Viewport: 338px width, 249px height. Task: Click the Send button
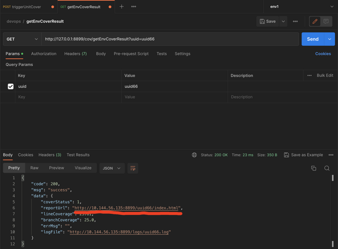tap(313, 39)
